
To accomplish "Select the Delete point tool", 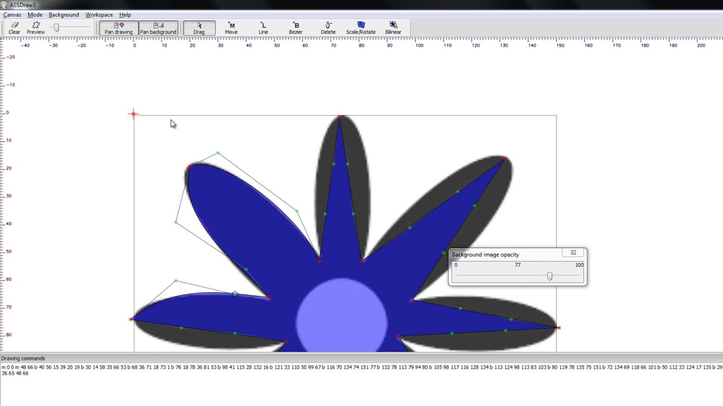I will click(x=328, y=28).
